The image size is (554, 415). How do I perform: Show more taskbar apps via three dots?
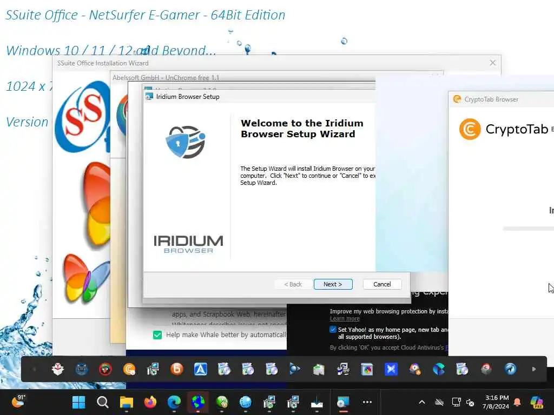point(367,402)
